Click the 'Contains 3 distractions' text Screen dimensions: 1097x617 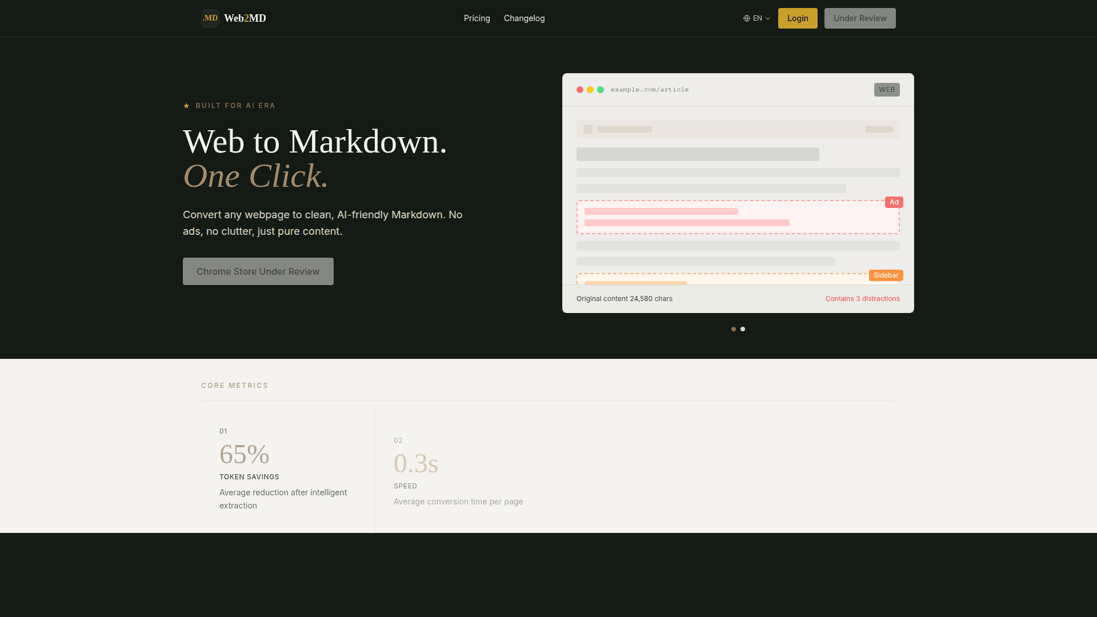click(863, 299)
